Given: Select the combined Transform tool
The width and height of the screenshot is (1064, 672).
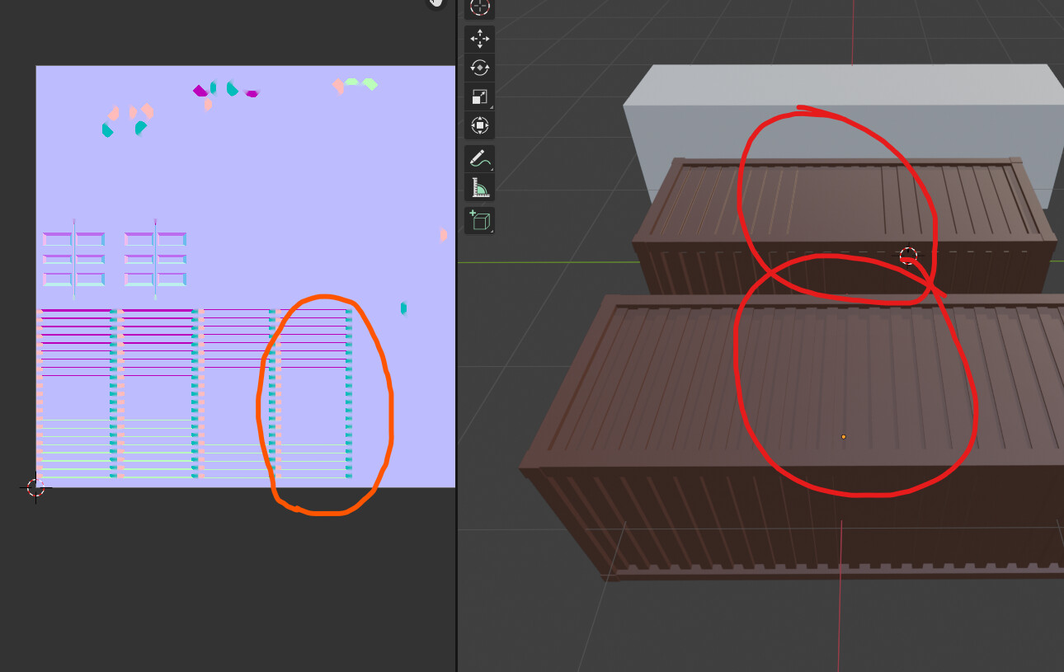Looking at the screenshot, I should pos(479,125).
